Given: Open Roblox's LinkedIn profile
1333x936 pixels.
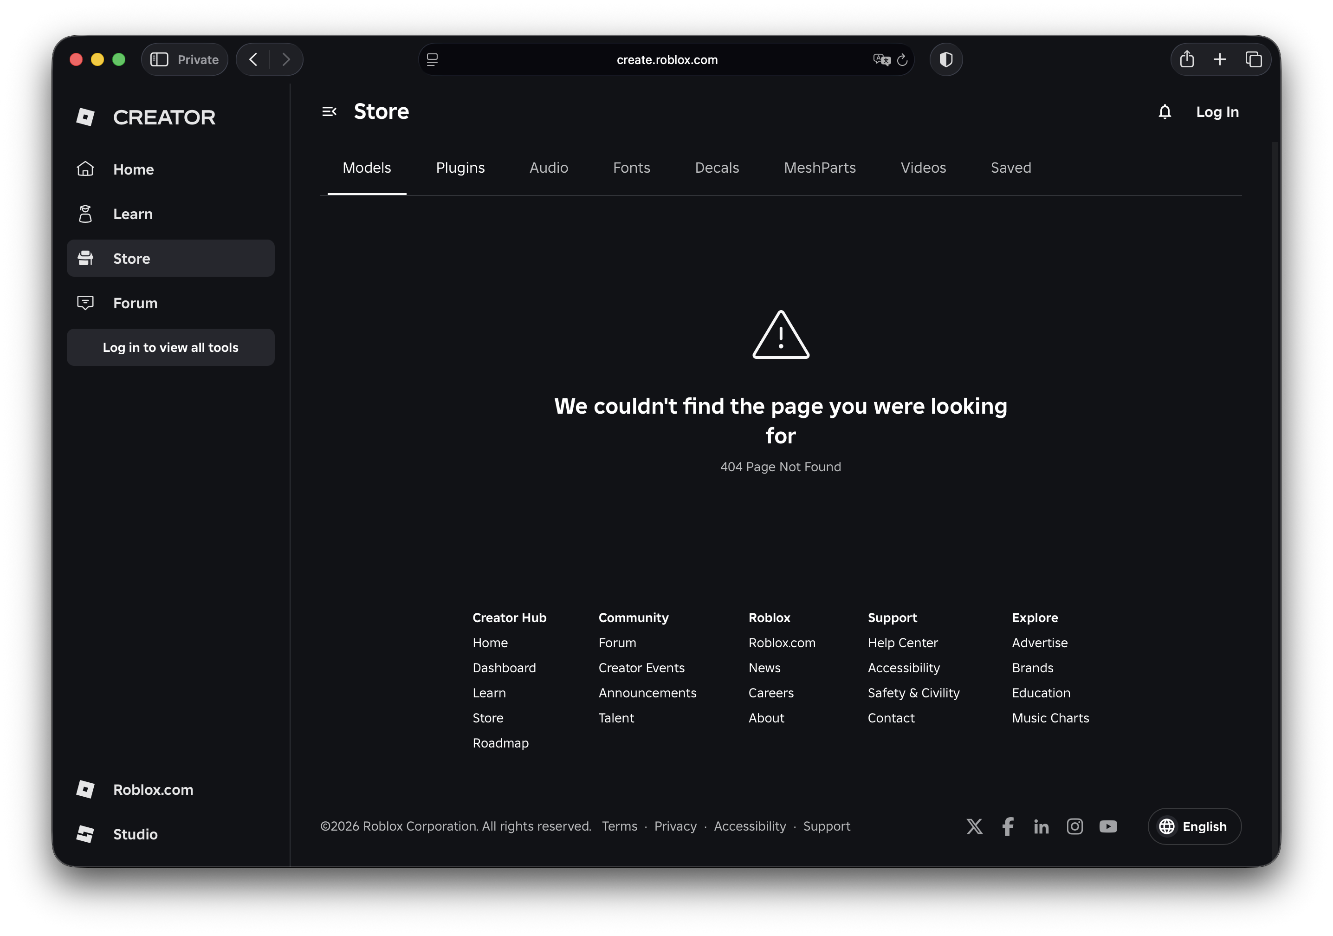Looking at the screenshot, I should click(x=1041, y=826).
